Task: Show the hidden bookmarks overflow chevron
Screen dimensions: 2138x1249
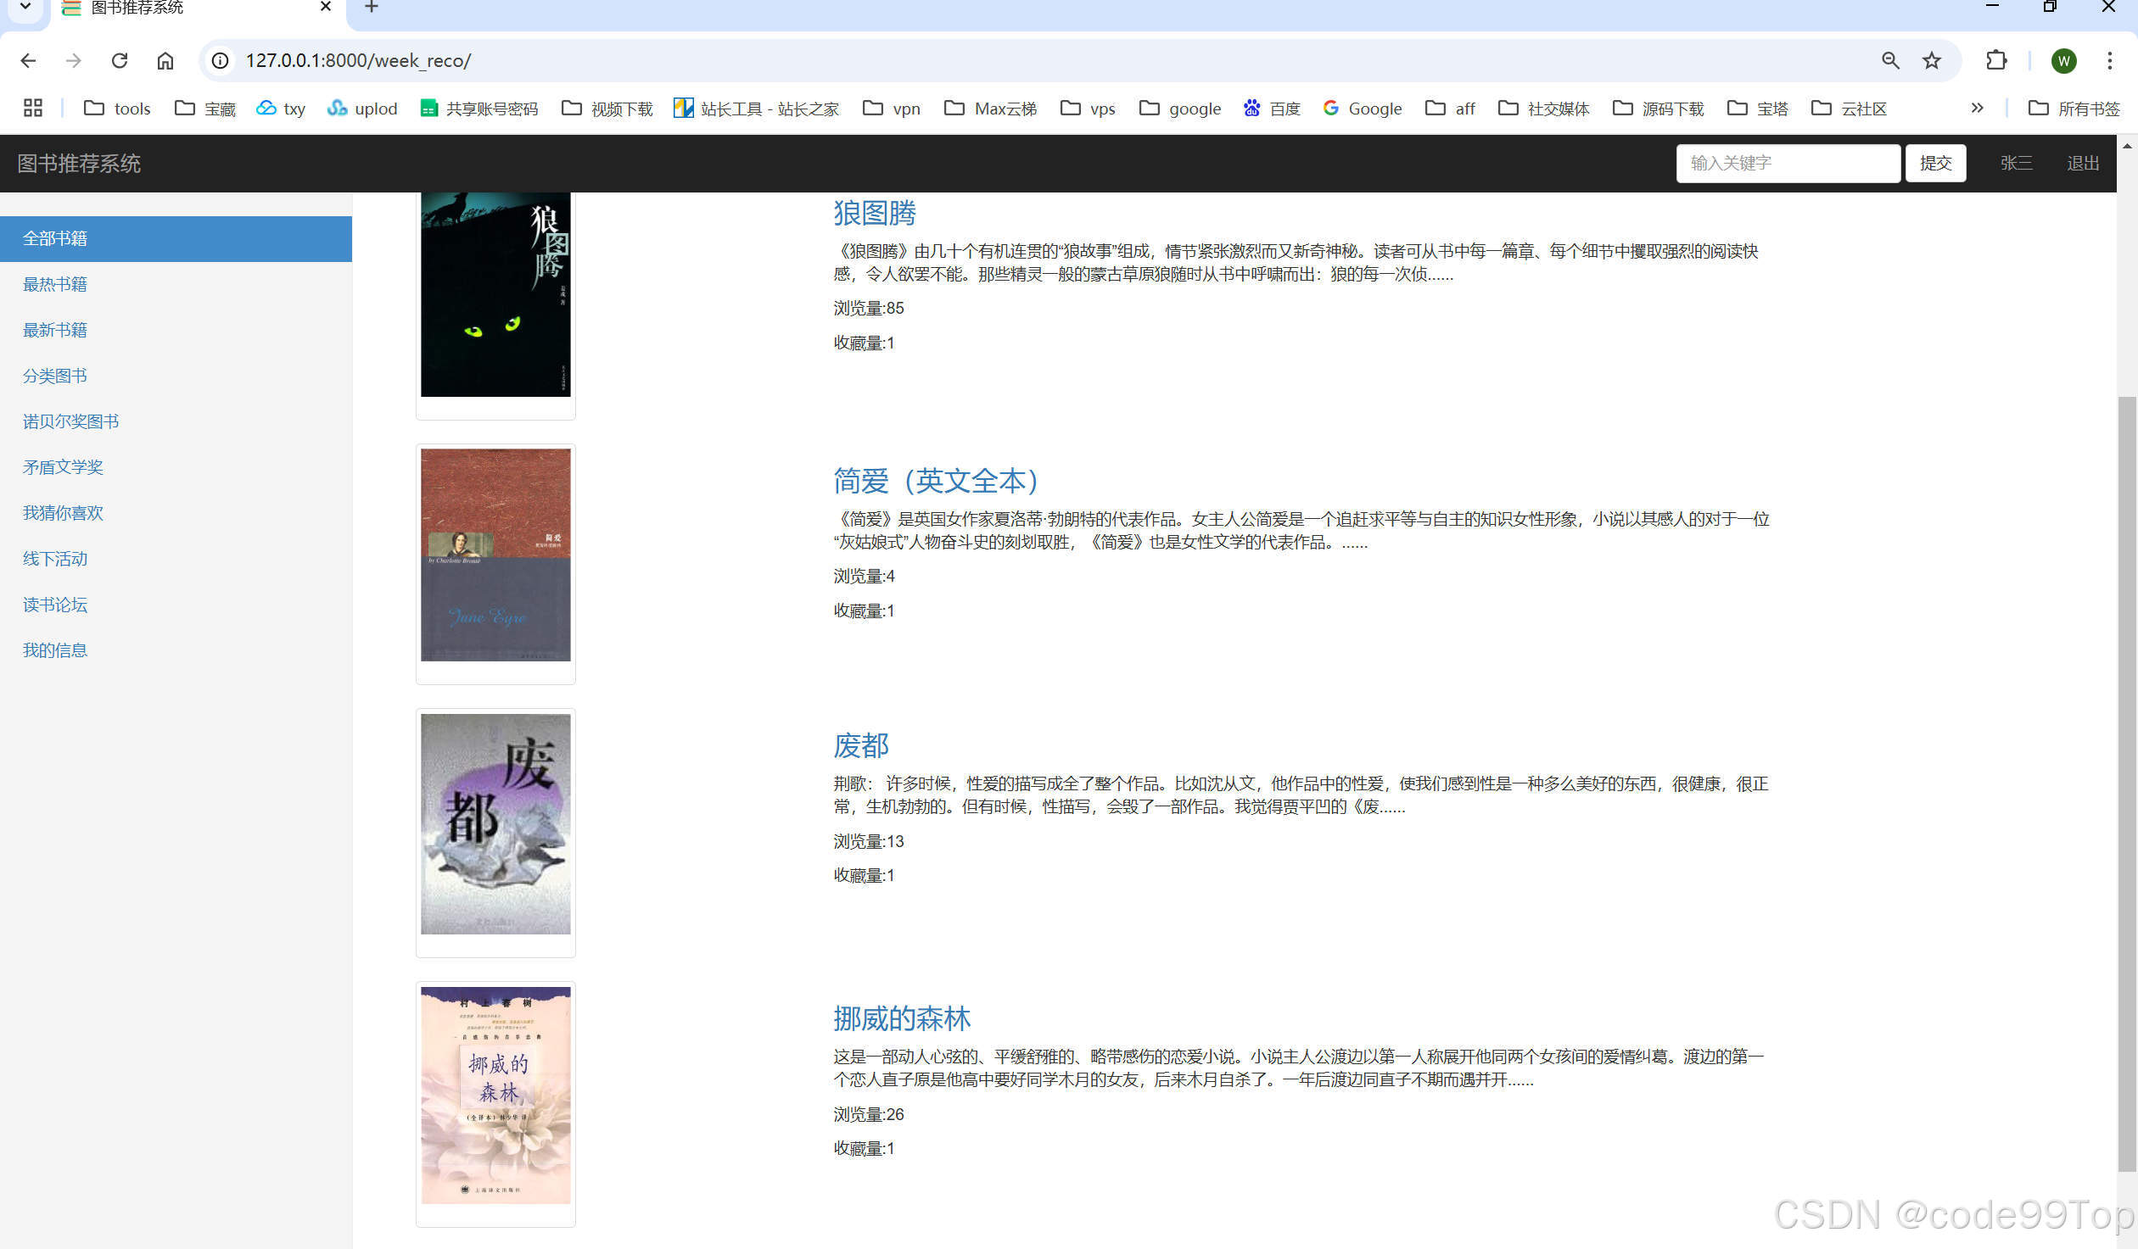Action: tap(1977, 108)
